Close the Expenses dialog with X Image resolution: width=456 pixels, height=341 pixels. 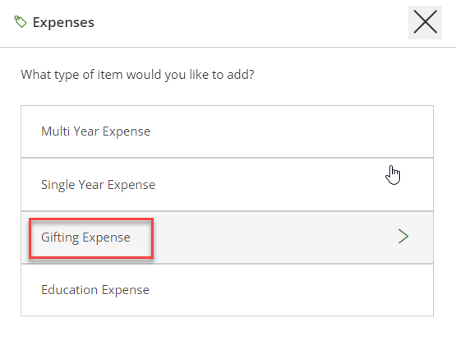(x=425, y=22)
